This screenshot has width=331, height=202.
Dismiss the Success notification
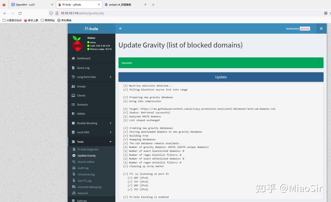point(320,62)
